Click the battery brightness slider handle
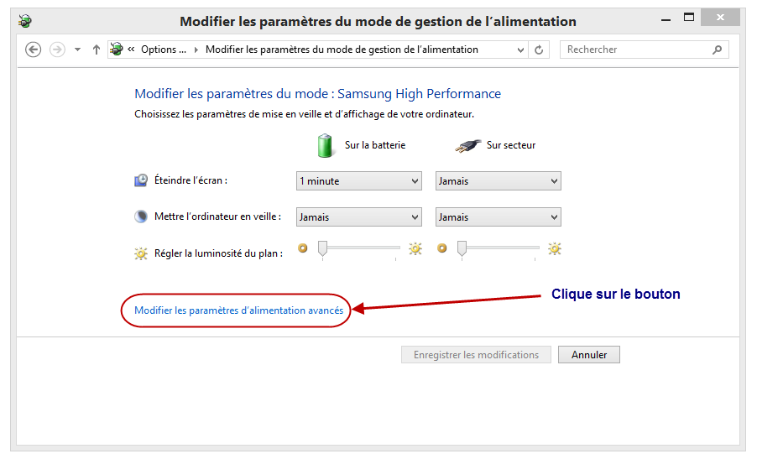 point(321,249)
